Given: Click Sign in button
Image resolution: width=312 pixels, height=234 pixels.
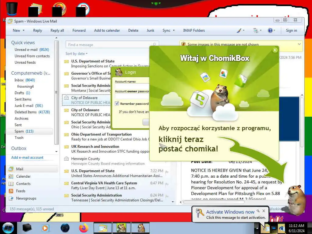Looking at the screenshot, I should [291, 30].
